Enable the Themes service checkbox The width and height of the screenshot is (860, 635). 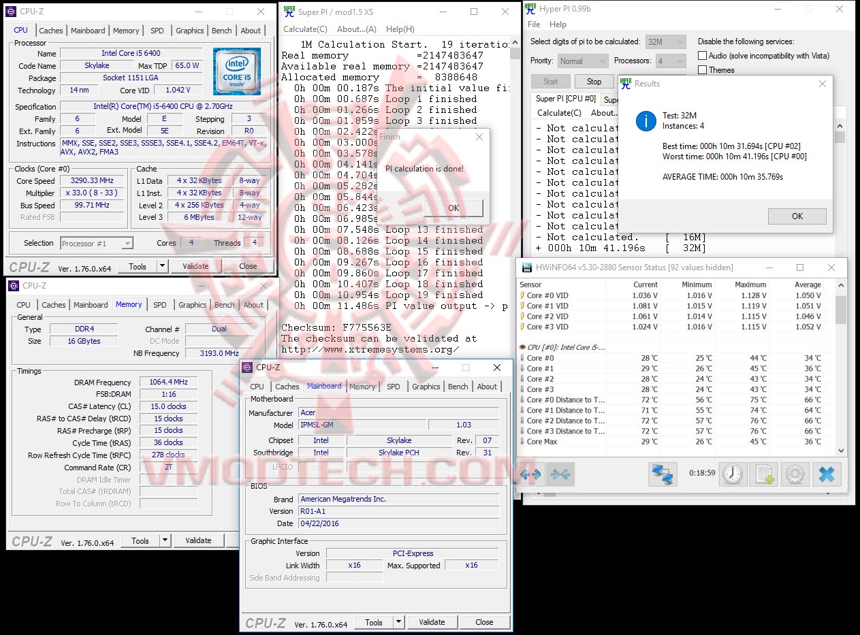[x=702, y=70]
